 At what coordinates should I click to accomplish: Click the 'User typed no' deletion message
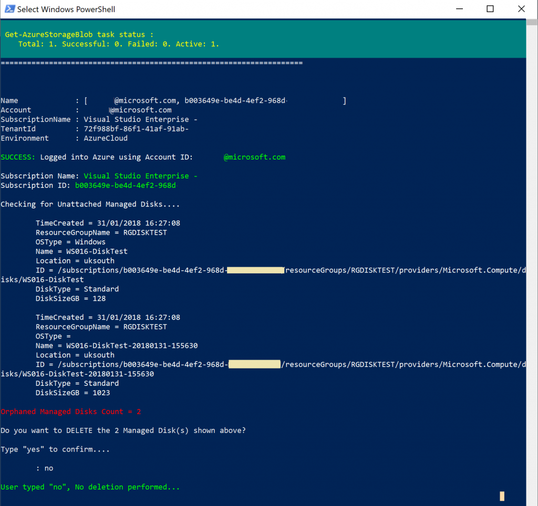[x=89, y=487]
